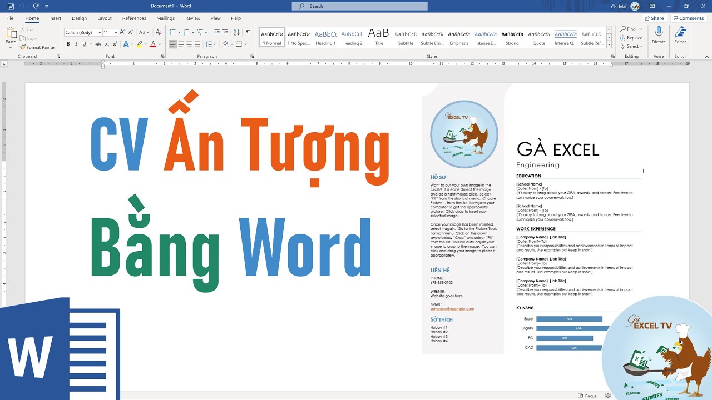
Task: Apply the Heading 1 style
Action: (x=325, y=37)
